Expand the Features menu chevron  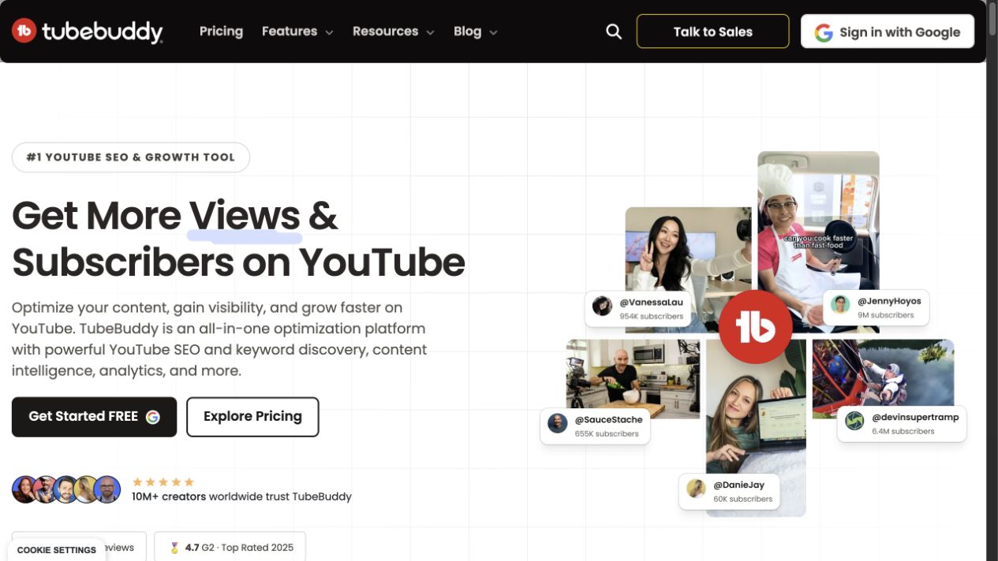tap(329, 32)
